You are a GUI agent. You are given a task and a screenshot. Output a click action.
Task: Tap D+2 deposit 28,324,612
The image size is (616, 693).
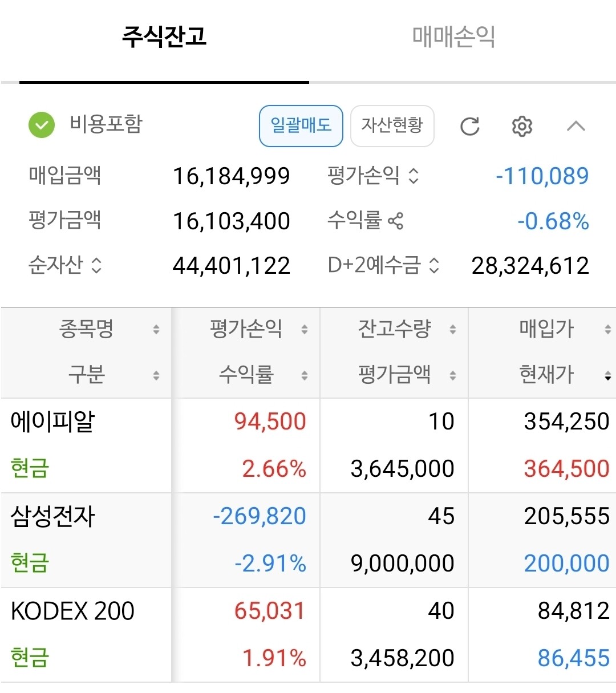point(530,266)
